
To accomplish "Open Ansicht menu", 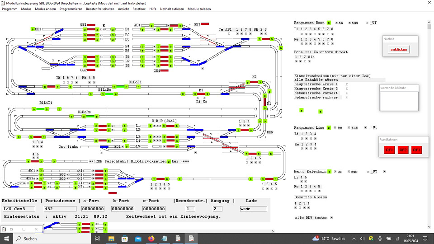I will (123, 9).
